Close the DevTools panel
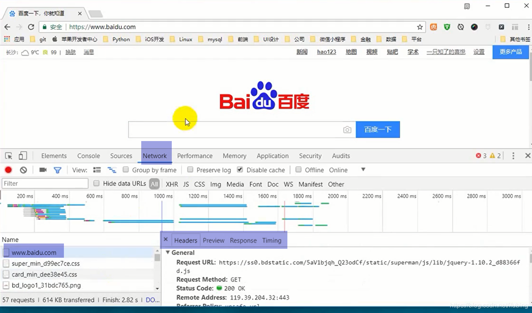 [x=528, y=156]
